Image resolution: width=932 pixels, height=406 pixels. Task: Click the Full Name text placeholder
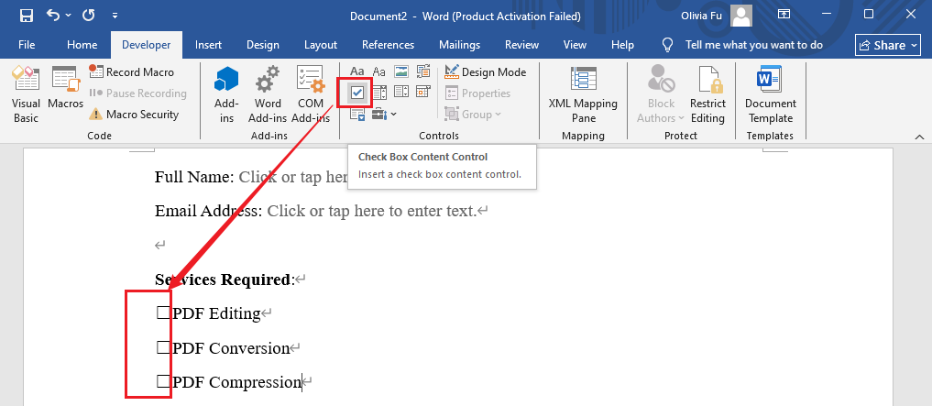(x=292, y=177)
